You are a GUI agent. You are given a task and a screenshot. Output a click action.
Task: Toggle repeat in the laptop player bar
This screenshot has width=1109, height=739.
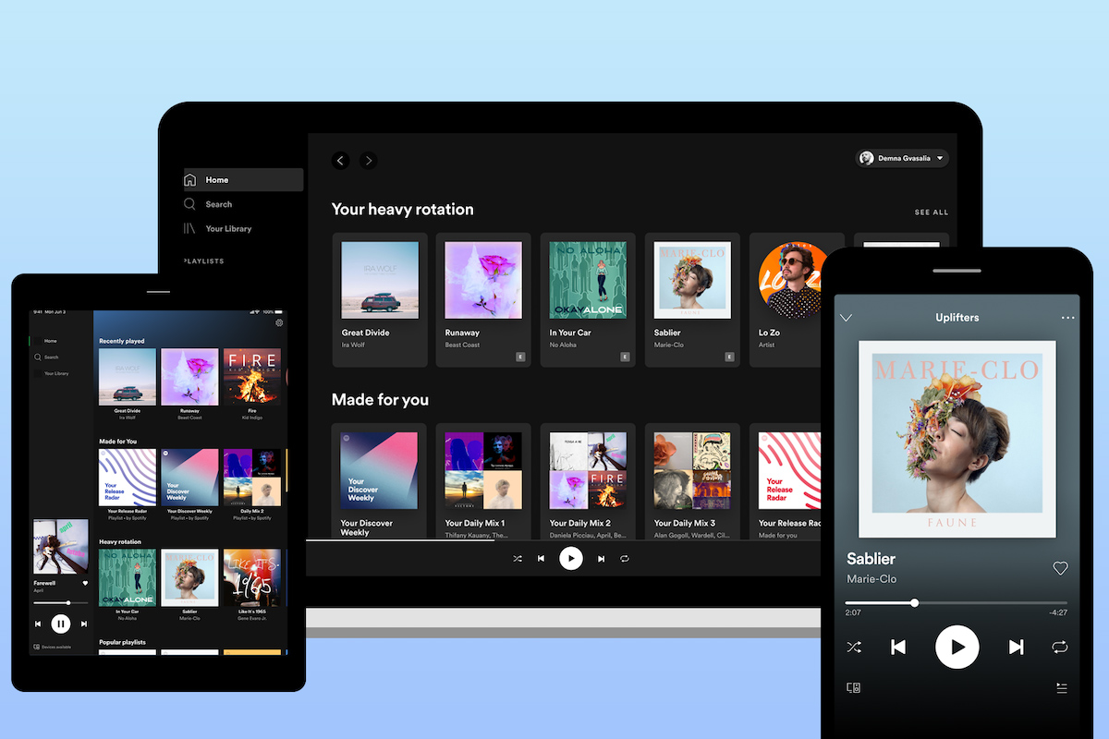[625, 559]
